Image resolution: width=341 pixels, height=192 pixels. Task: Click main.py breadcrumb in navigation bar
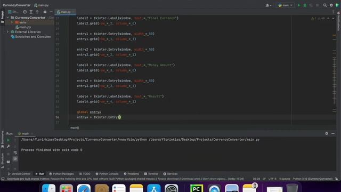click(x=42, y=5)
